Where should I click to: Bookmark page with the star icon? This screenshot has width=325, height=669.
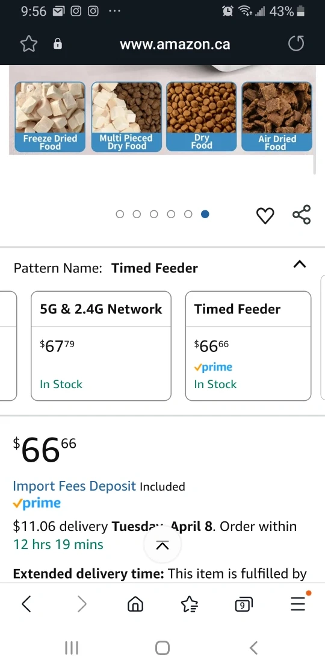(x=29, y=44)
